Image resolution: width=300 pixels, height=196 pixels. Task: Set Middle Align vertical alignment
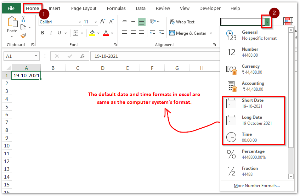tap(133, 22)
